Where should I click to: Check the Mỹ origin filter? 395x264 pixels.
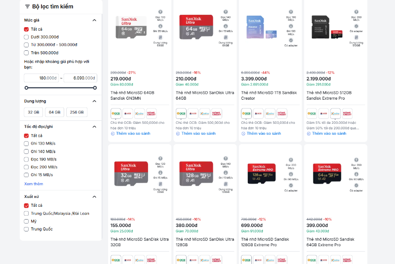coord(26,221)
